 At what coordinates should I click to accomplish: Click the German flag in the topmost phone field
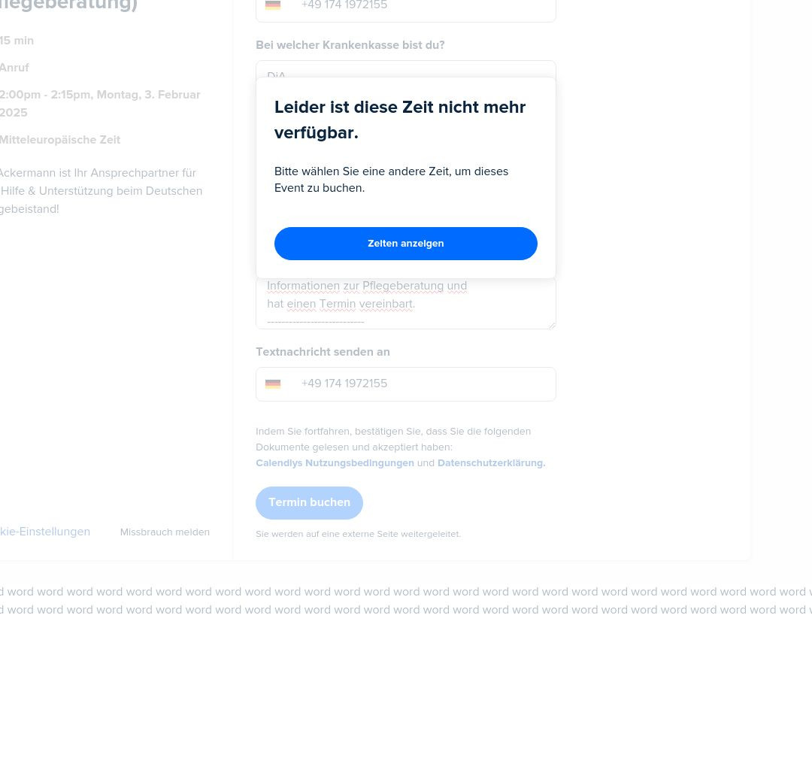pos(273,5)
